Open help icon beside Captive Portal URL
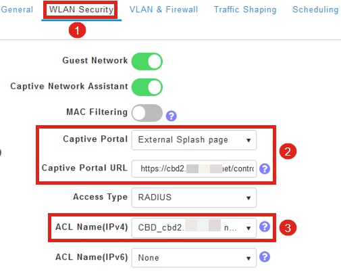Screen dimensions: 341x274 265,168
